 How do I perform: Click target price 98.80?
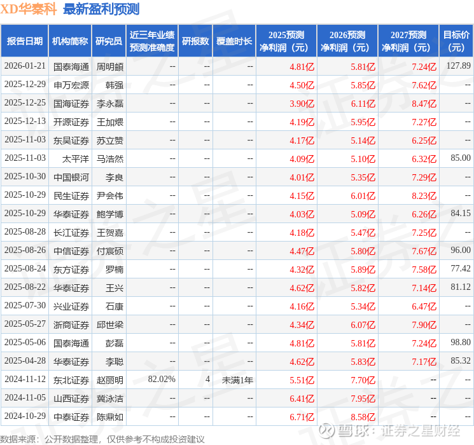pyautogui.click(x=461, y=342)
